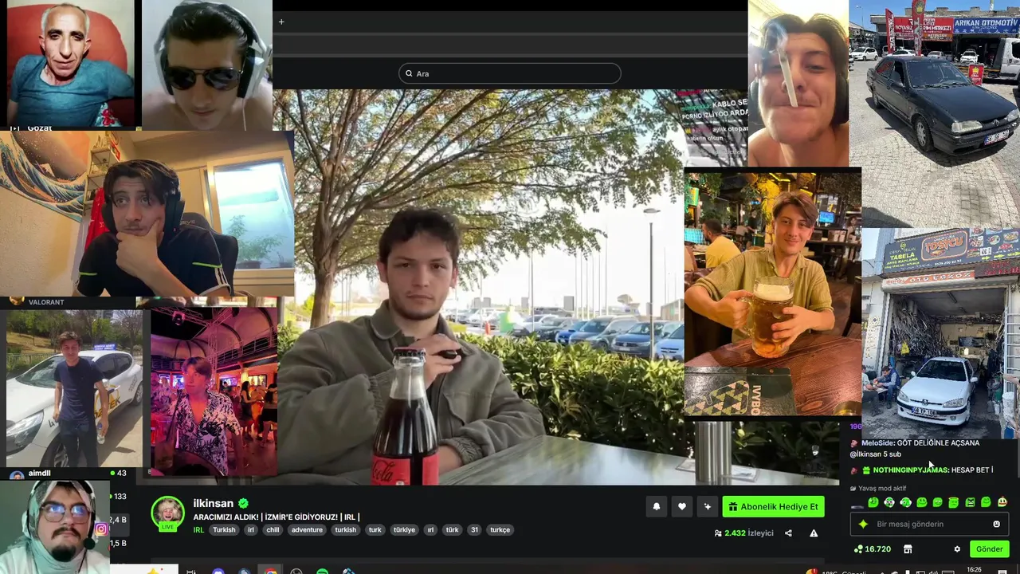The height and width of the screenshot is (574, 1020).
Task: Select the capitalized Turkish tag
Action: [x=224, y=529]
